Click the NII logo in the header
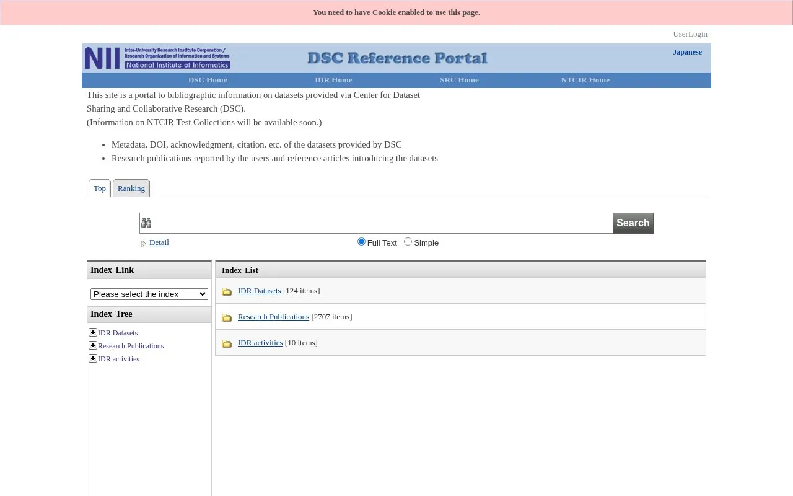 157,58
